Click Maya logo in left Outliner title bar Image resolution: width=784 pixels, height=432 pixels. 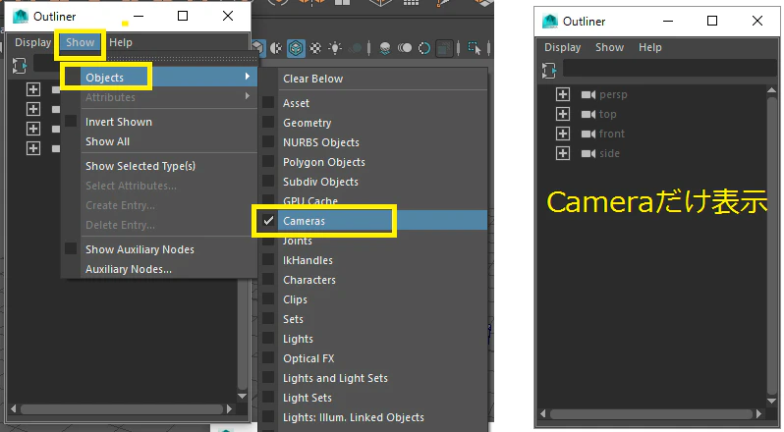pos(21,17)
